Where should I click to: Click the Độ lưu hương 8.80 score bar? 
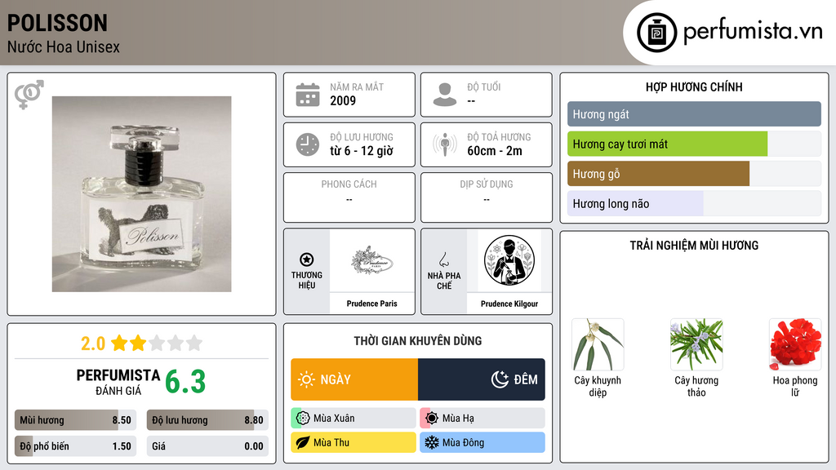207,420
